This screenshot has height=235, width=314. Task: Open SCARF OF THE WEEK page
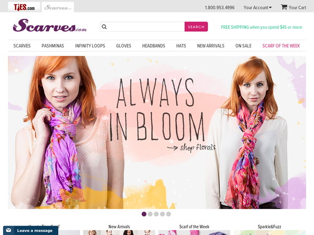coord(281,46)
